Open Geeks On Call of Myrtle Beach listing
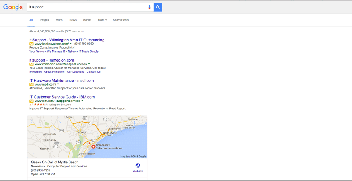Viewport: 352px width, 181px height. (x=55, y=162)
